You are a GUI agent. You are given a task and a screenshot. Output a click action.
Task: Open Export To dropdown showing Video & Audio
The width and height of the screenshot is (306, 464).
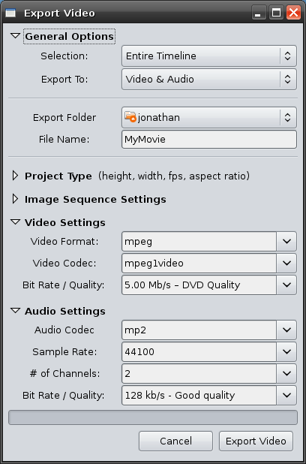pyautogui.click(x=209, y=80)
